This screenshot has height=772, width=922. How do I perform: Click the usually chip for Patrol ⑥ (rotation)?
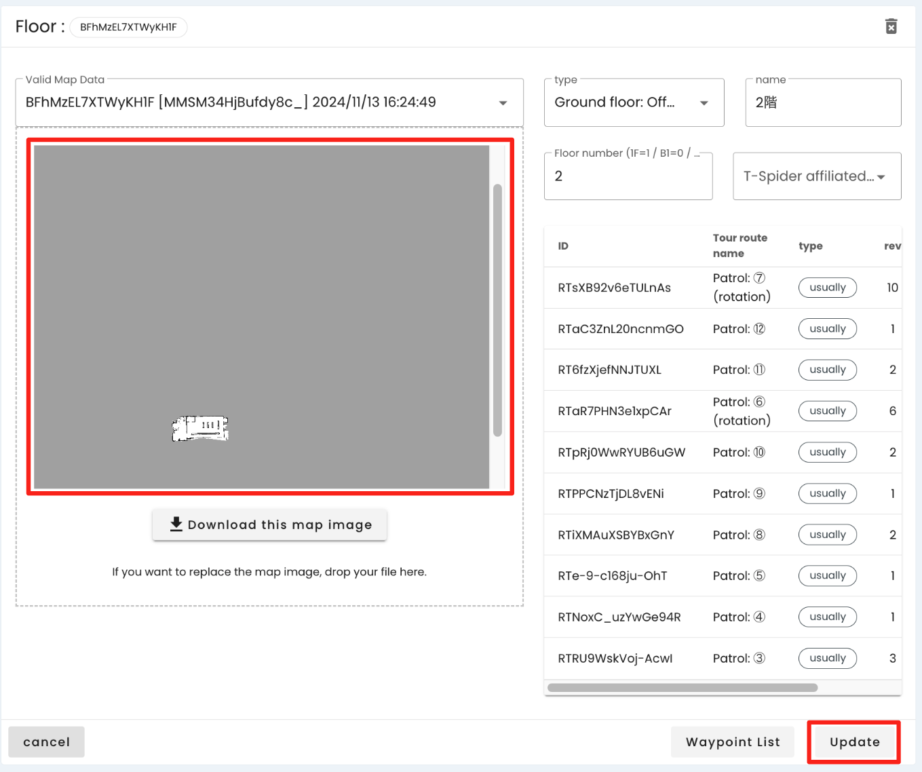pos(828,411)
